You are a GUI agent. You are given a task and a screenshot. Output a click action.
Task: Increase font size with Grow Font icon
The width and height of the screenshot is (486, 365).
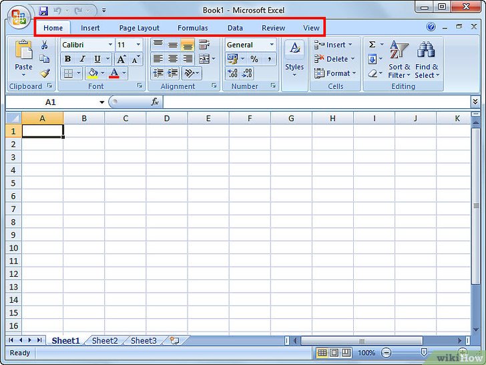point(121,59)
